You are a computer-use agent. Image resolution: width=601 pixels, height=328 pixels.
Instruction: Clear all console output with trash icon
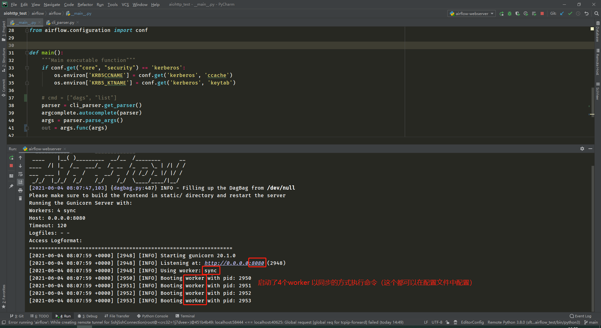[20, 198]
